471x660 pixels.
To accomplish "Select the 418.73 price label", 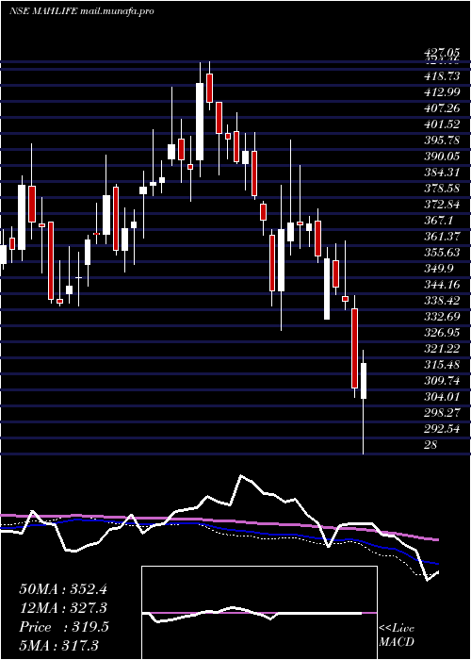I will (x=442, y=76).
